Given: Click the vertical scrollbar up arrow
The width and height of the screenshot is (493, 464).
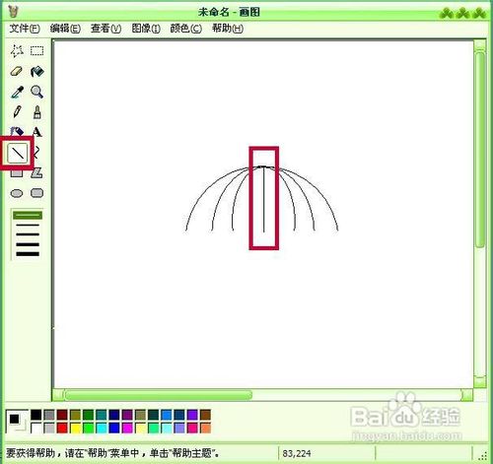Looking at the screenshot, I should (x=480, y=45).
